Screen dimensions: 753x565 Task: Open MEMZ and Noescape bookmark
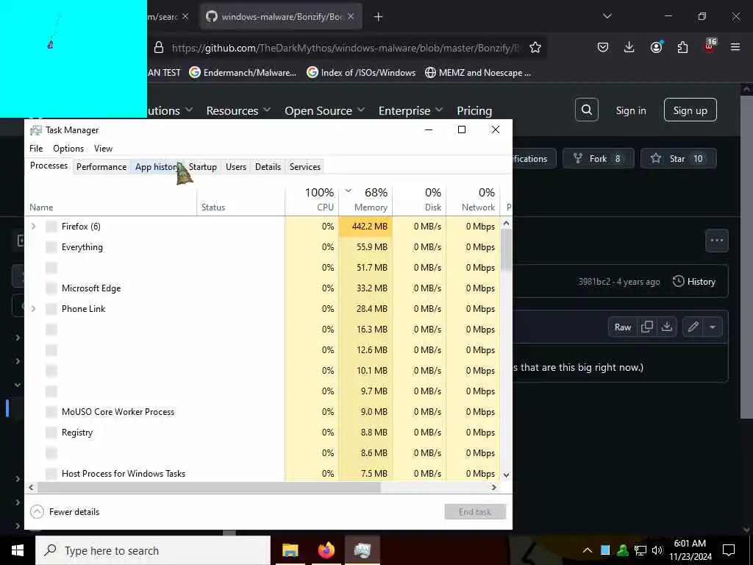tap(478, 73)
